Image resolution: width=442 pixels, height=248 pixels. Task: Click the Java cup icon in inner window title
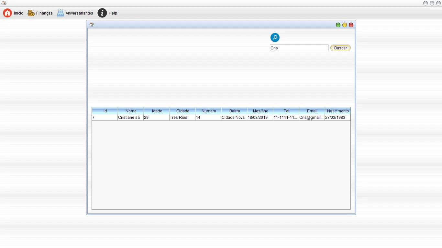(92, 25)
